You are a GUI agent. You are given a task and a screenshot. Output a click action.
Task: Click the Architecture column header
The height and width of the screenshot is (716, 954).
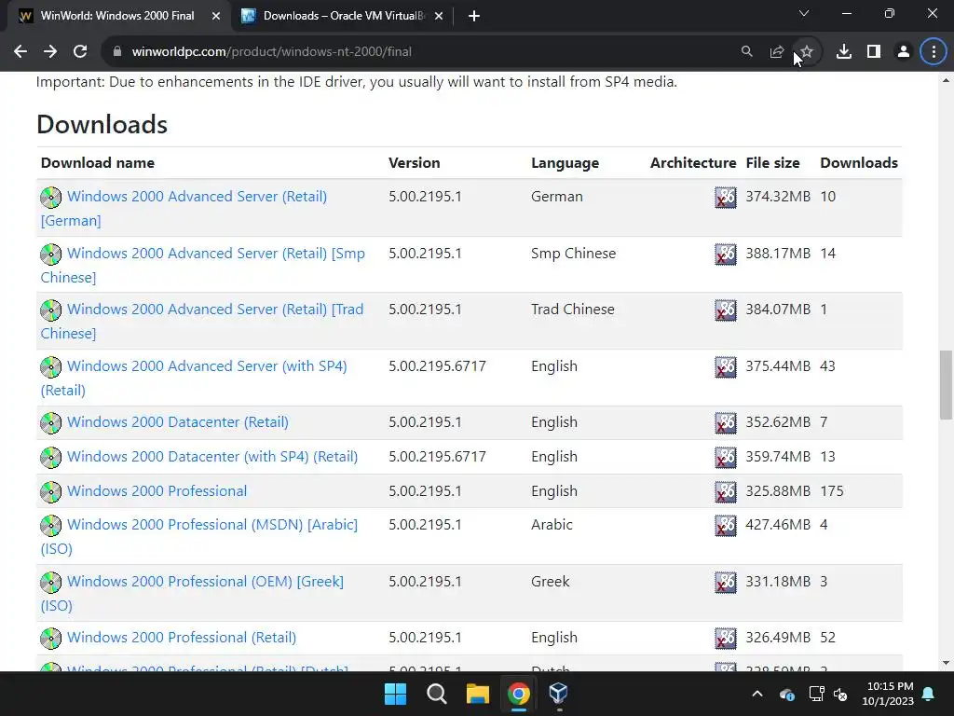[x=693, y=162]
